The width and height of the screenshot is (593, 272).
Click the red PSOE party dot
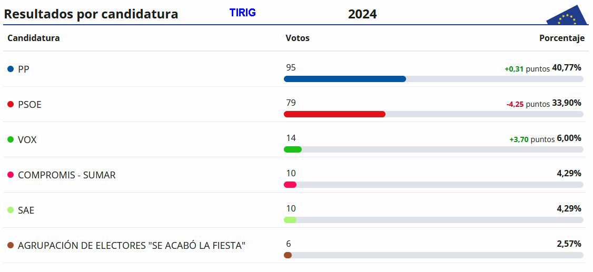[11, 105]
